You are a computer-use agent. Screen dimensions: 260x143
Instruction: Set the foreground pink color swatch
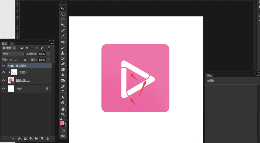pos(62,123)
